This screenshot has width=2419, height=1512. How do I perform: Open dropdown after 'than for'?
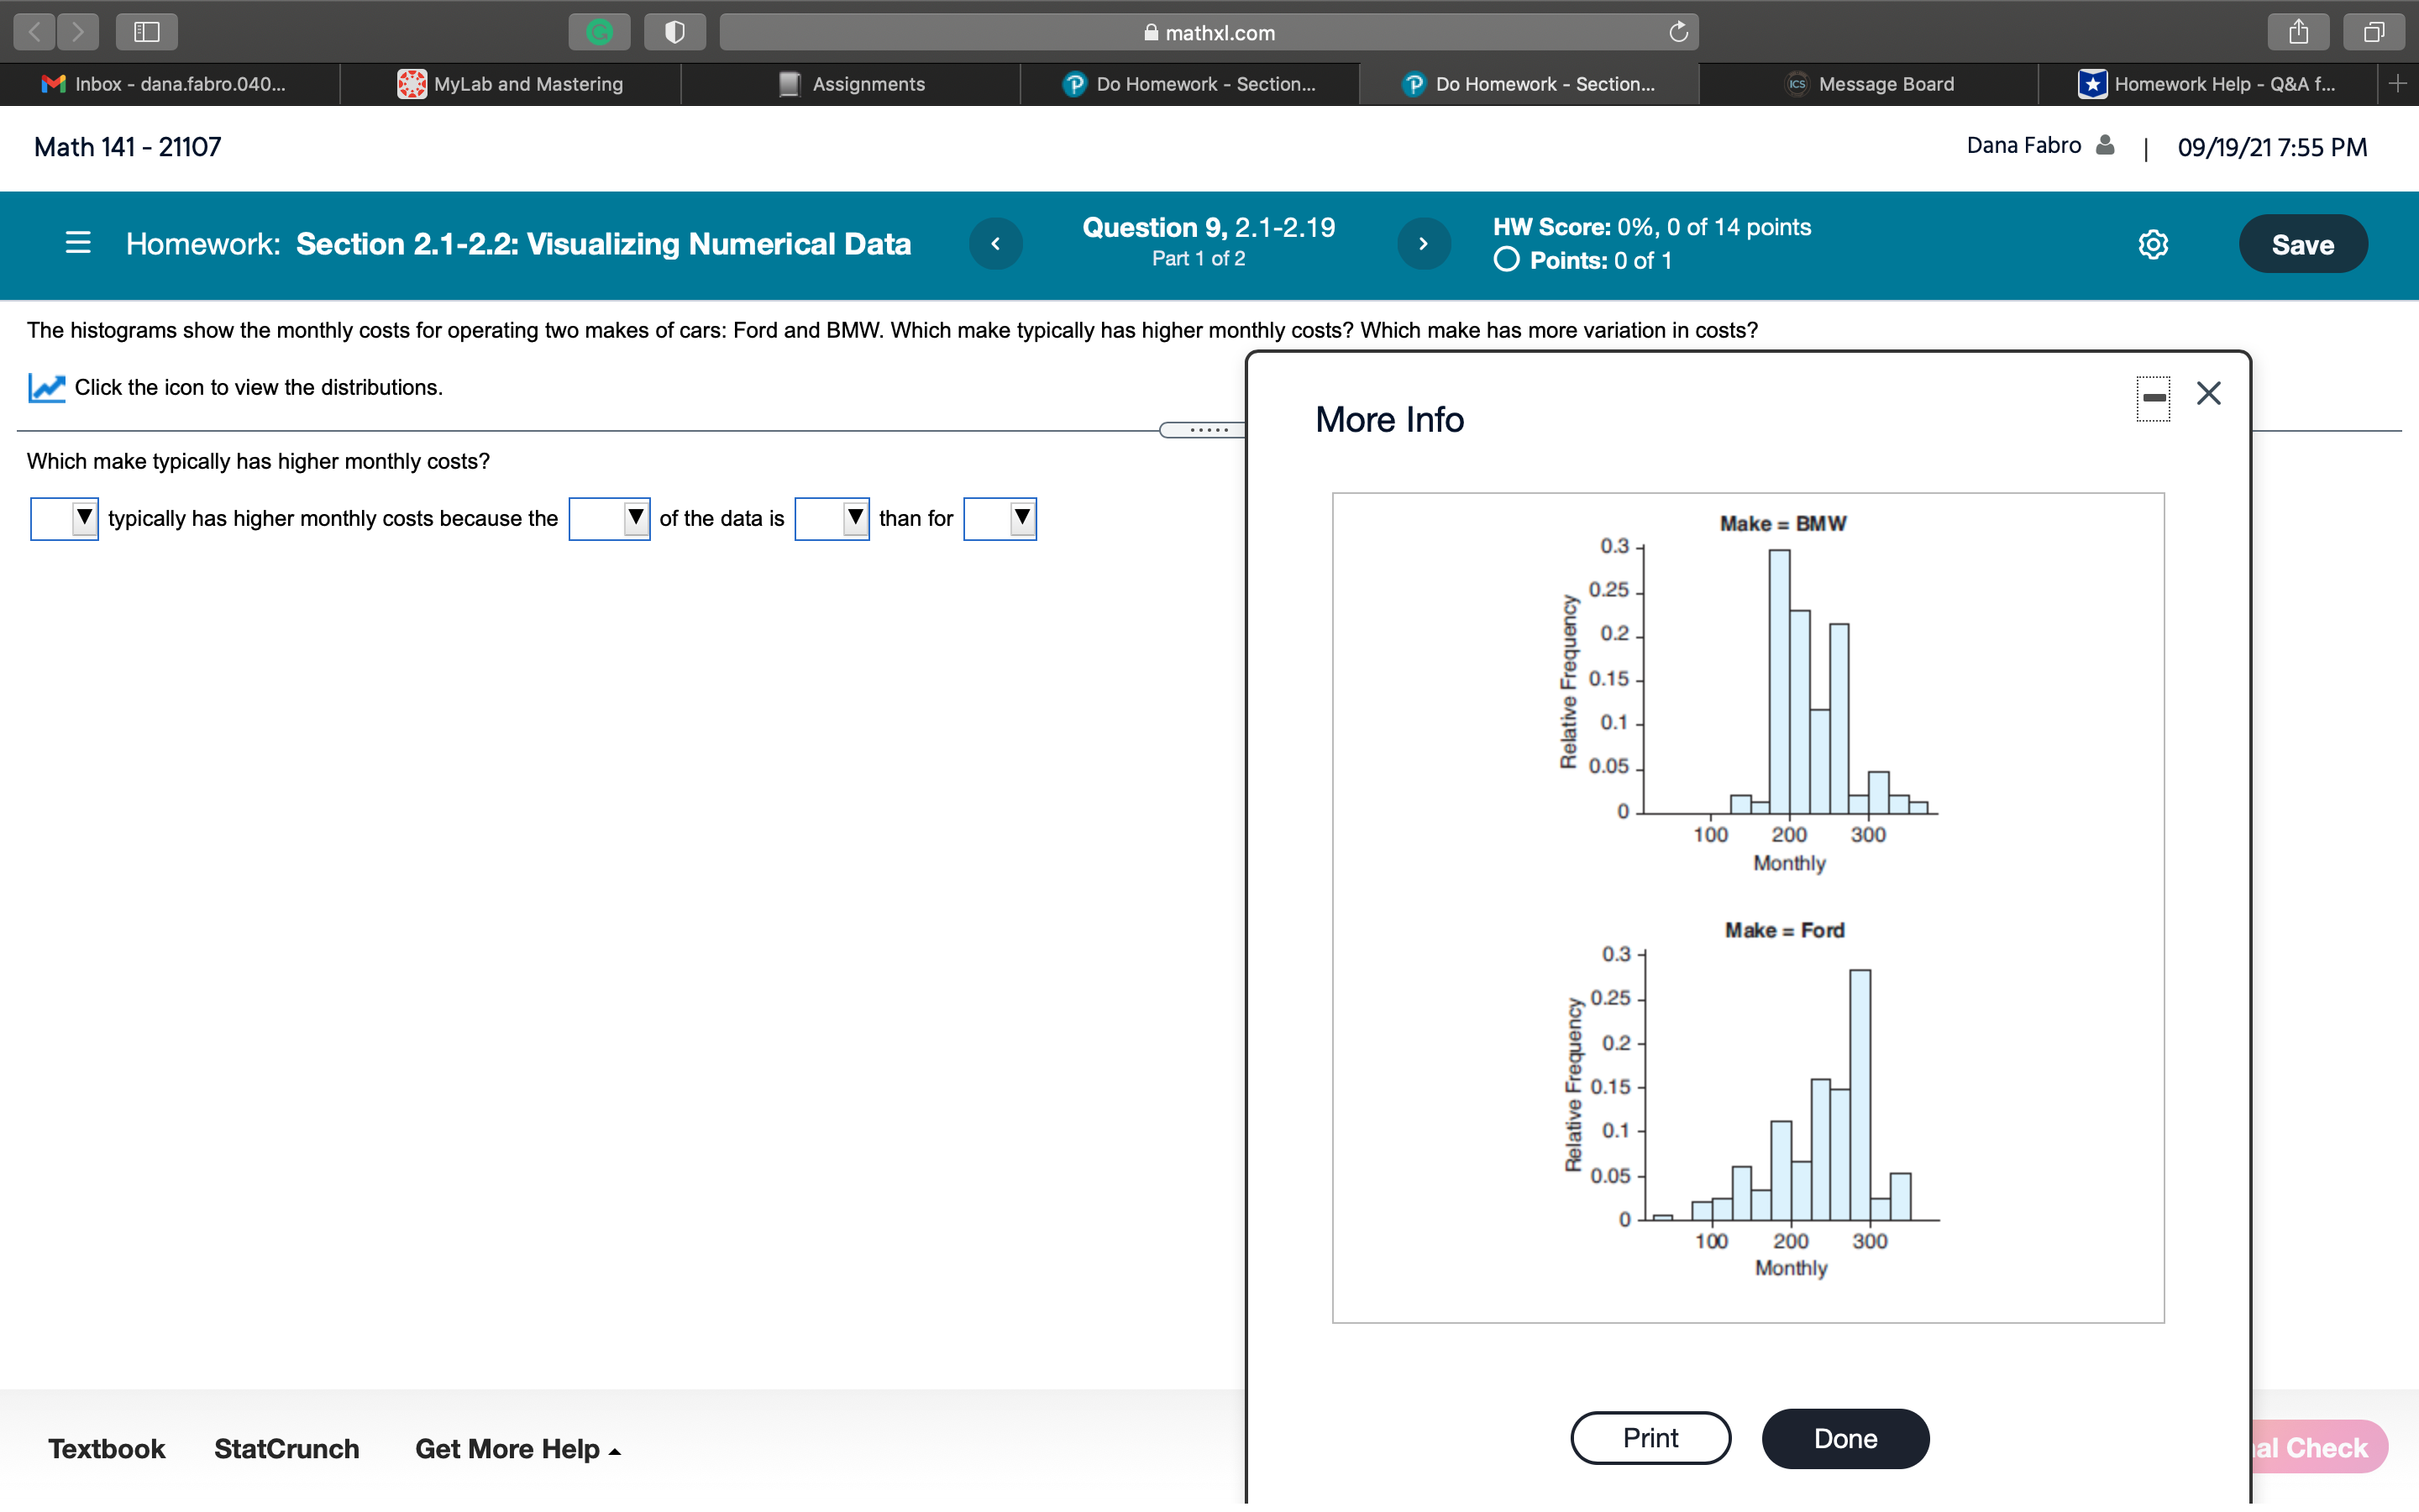(1000, 518)
